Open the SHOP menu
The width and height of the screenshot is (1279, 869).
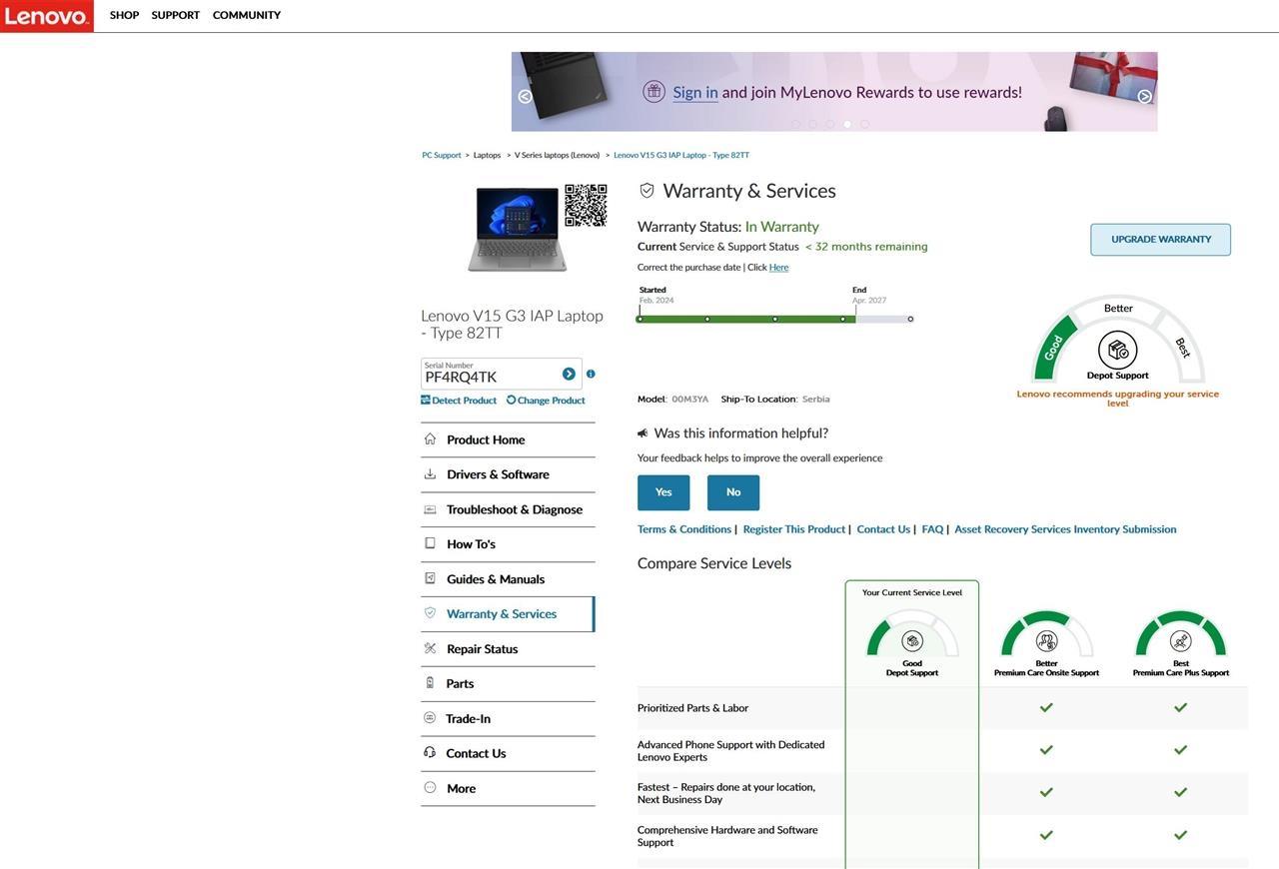(x=124, y=15)
